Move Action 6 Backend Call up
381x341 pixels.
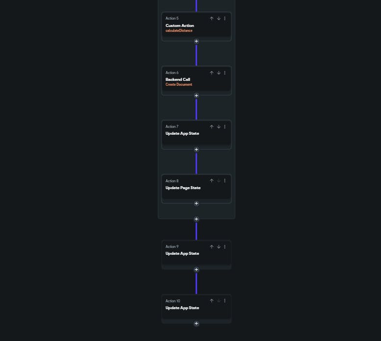212,73
